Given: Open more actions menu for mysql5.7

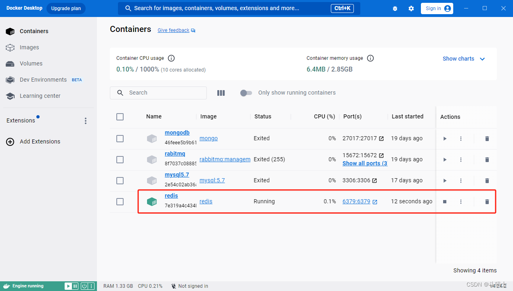Looking at the screenshot, I should tap(461, 181).
